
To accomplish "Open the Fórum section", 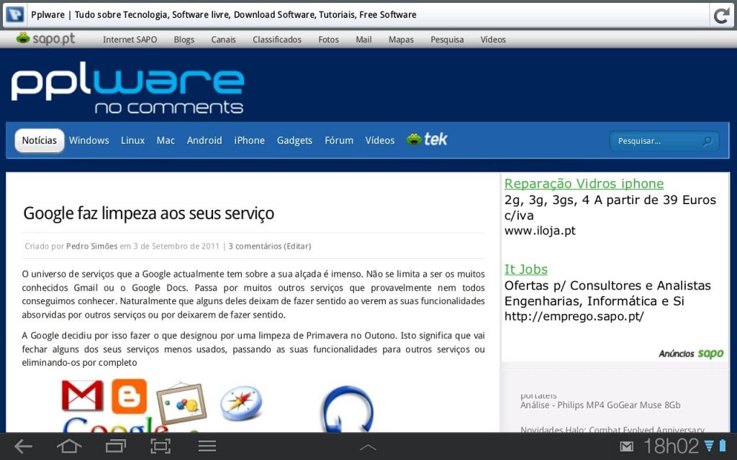I will pos(339,140).
